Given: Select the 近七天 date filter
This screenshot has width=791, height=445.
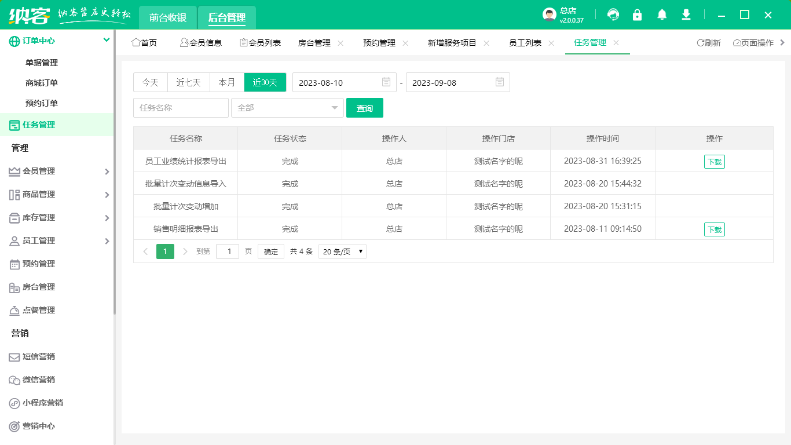Looking at the screenshot, I should pos(189,82).
